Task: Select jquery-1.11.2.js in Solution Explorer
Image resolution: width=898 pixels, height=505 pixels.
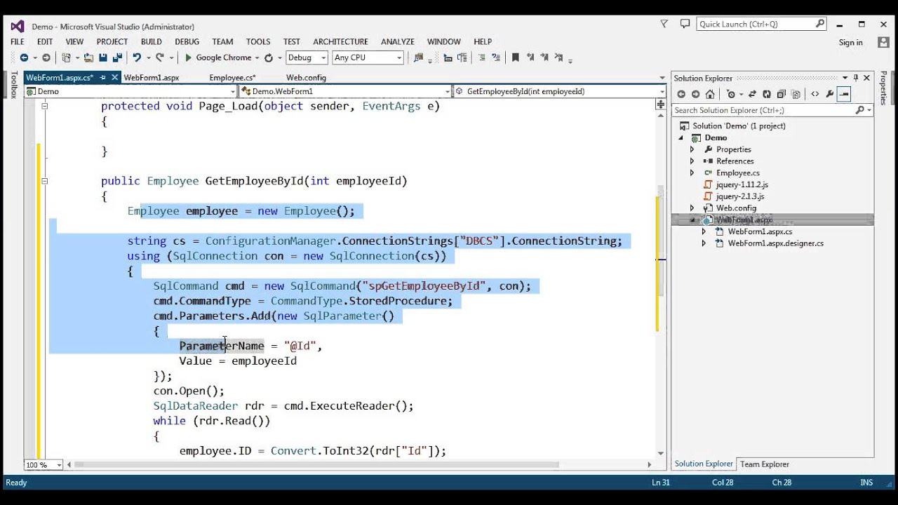Action: 742,184
